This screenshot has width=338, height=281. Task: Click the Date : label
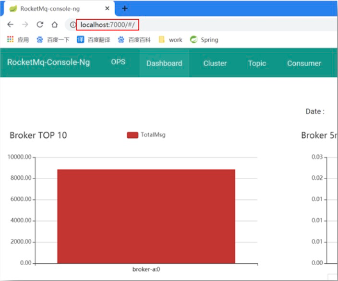[x=315, y=111]
